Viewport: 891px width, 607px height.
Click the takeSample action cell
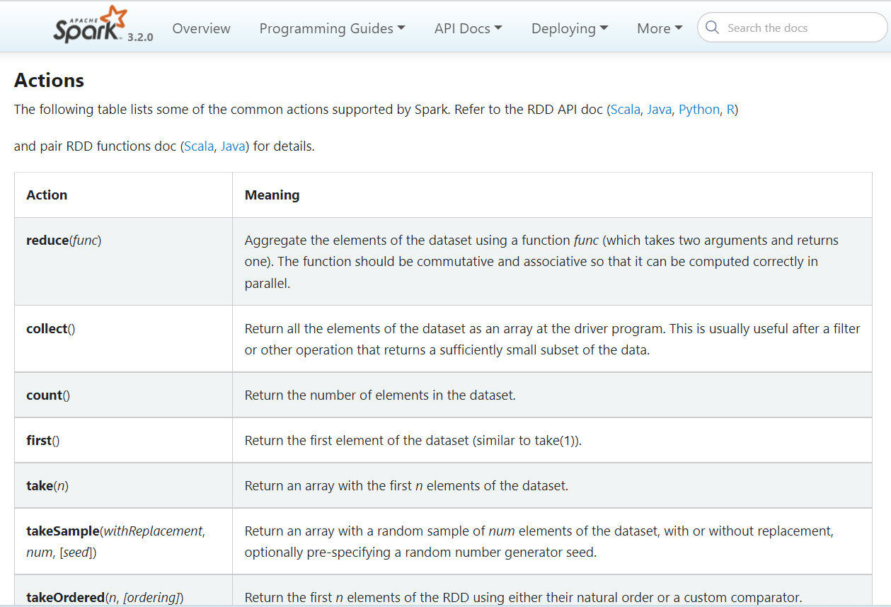pos(115,541)
